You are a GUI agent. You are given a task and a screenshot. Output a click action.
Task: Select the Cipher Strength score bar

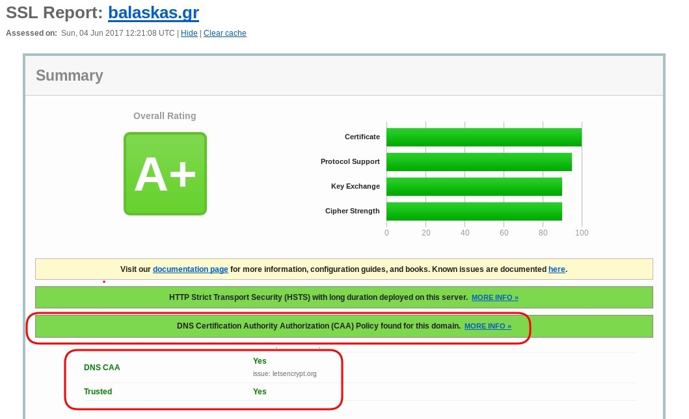[x=474, y=211]
